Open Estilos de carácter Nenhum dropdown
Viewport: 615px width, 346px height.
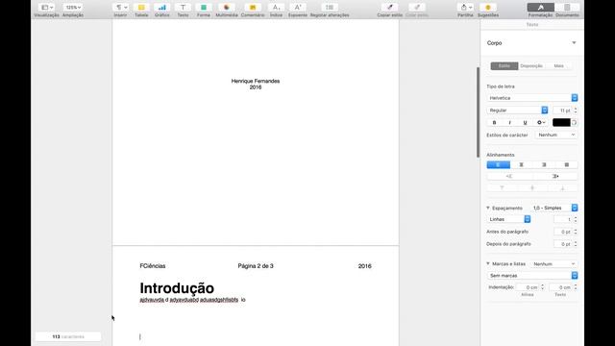click(556, 135)
